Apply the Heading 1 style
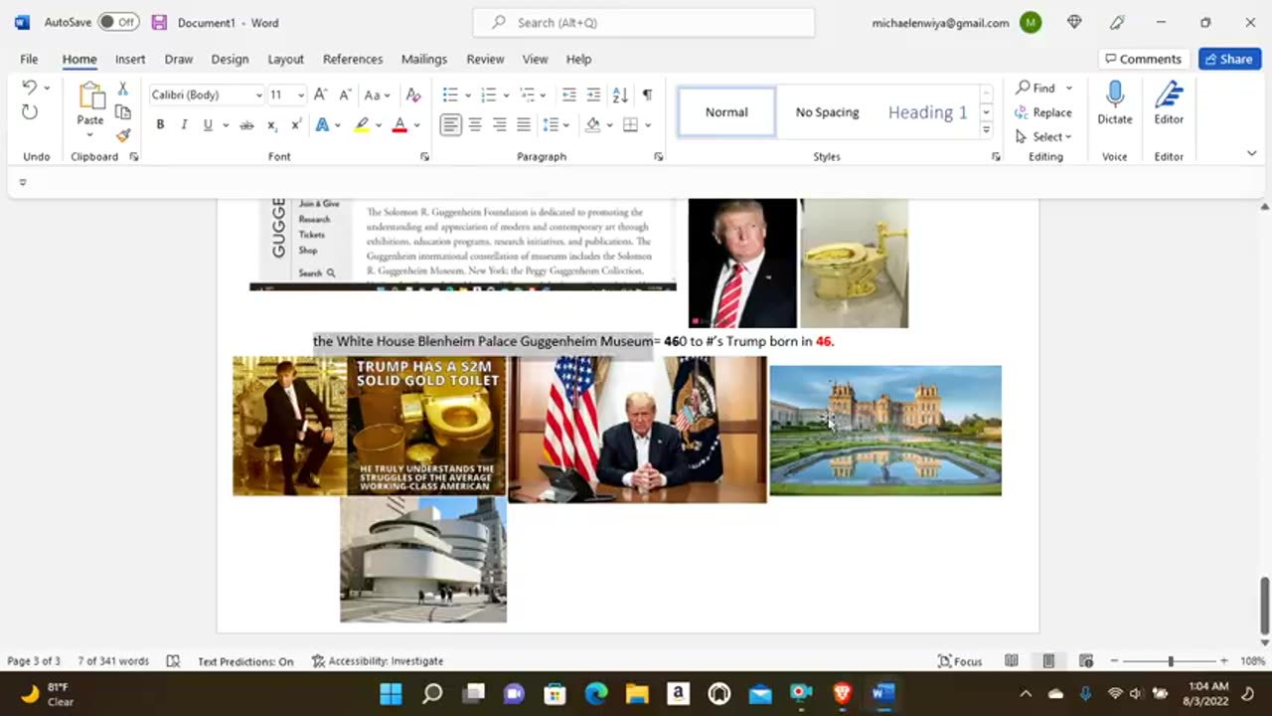Screen dimensions: 1272x716 [927, 111]
